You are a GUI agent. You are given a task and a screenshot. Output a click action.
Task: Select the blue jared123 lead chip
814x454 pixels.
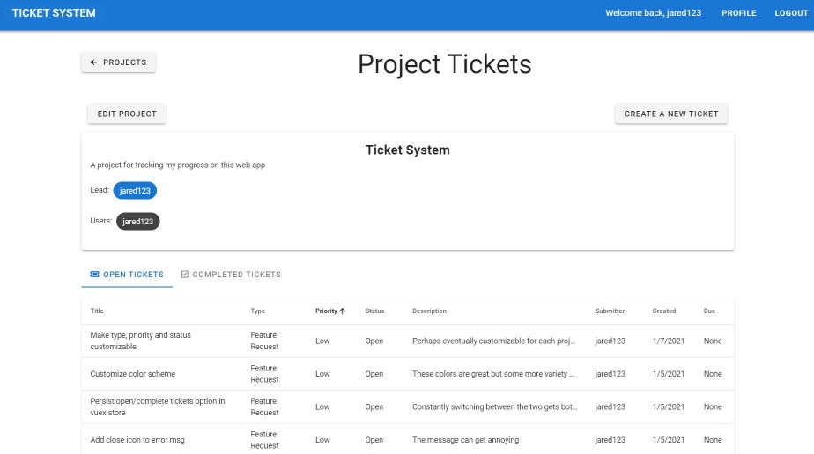pyautogui.click(x=135, y=191)
